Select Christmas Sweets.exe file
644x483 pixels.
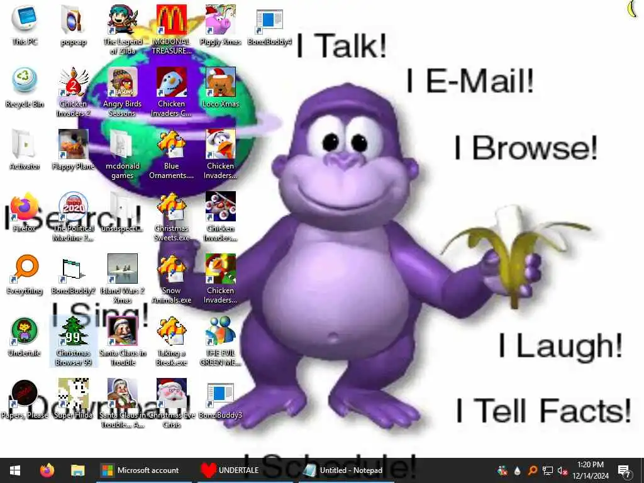tap(171, 216)
